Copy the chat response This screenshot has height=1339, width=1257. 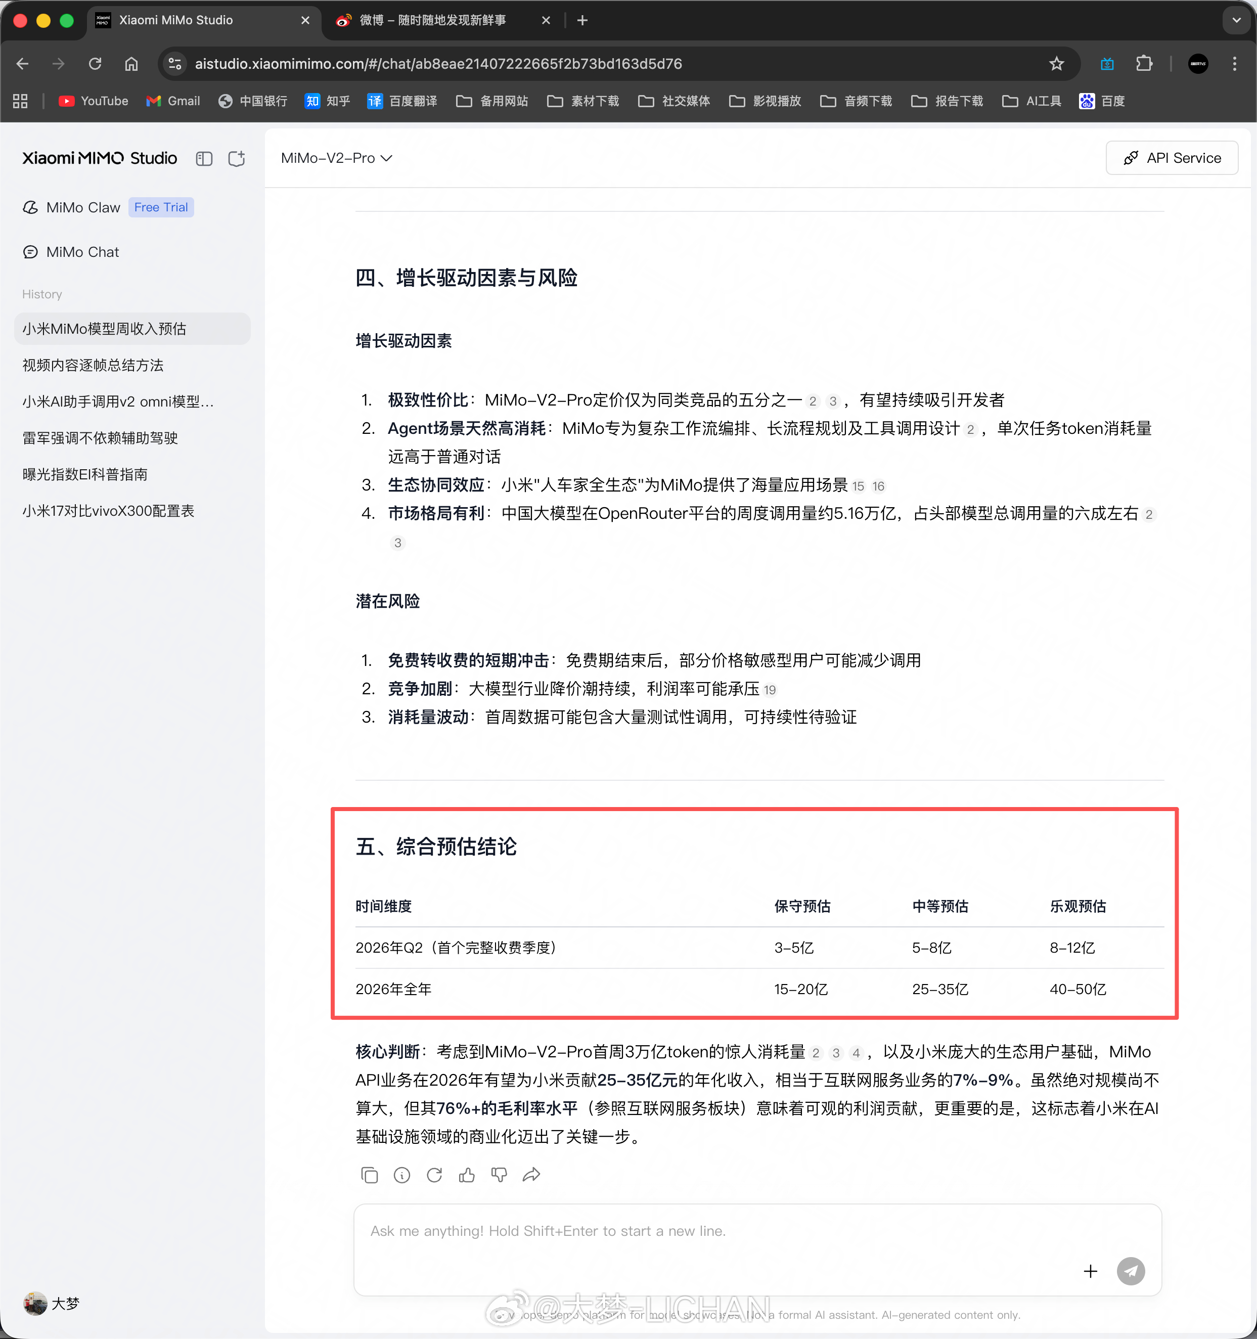[369, 1175]
